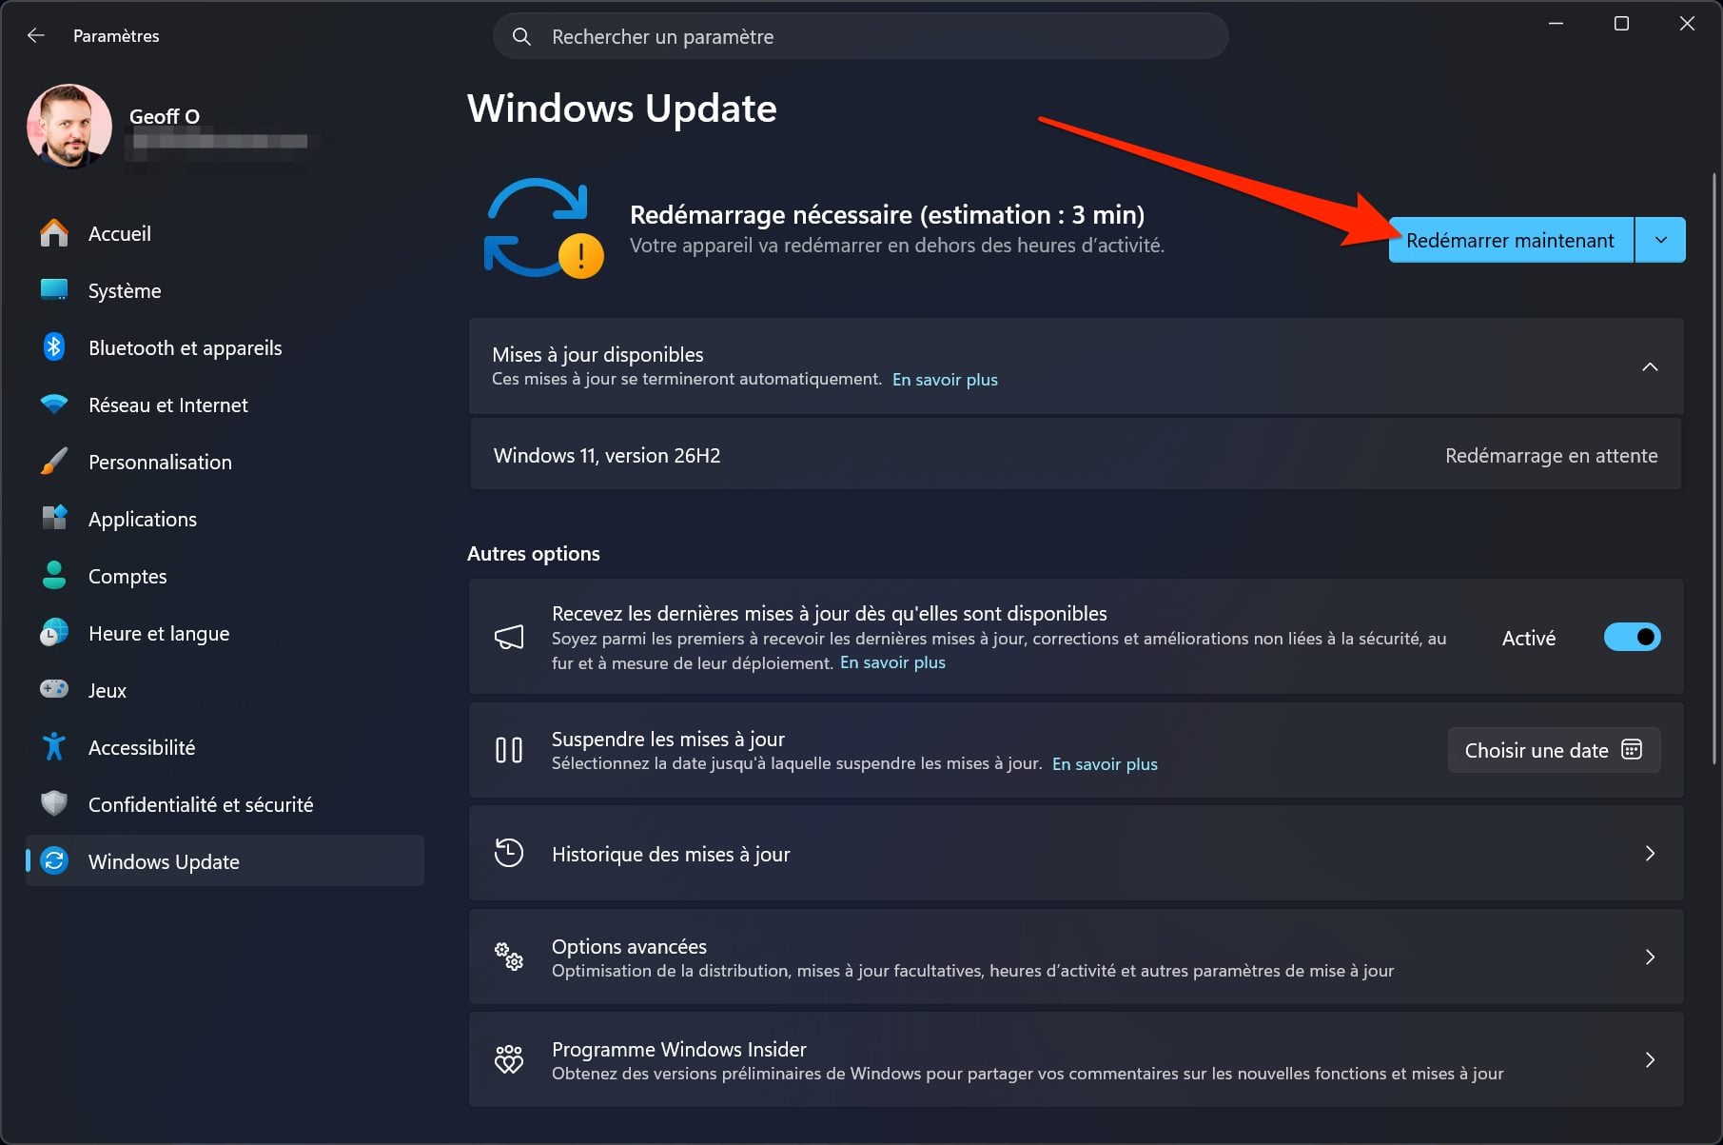1723x1145 pixels.
Task: Collapse the Mises à jour disponibles section
Action: (1650, 366)
